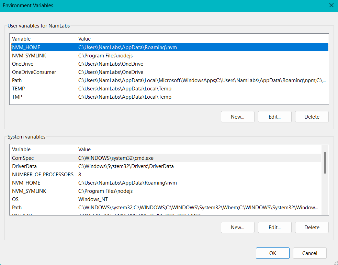Select the OneDrive user variable

pos(170,64)
